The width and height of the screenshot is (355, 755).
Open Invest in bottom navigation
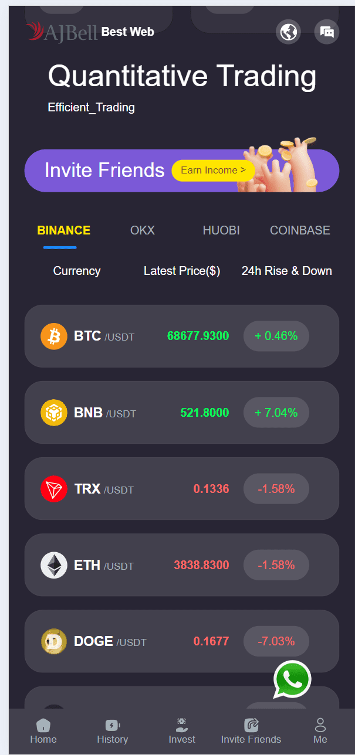[182, 730]
